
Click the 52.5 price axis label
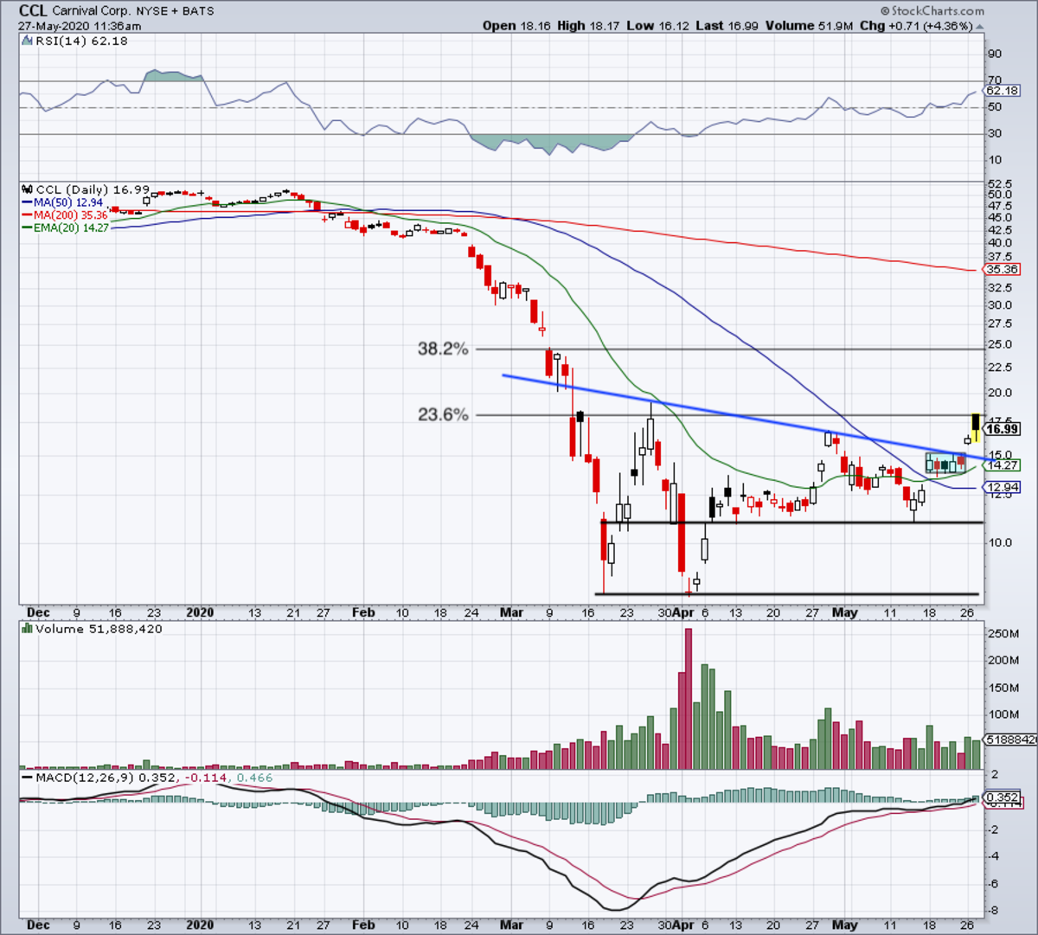(x=999, y=184)
